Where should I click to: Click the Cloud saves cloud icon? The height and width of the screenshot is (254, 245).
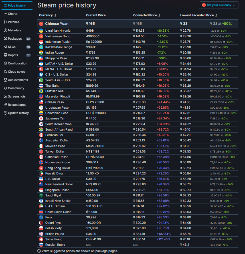pyautogui.click(x=5, y=72)
